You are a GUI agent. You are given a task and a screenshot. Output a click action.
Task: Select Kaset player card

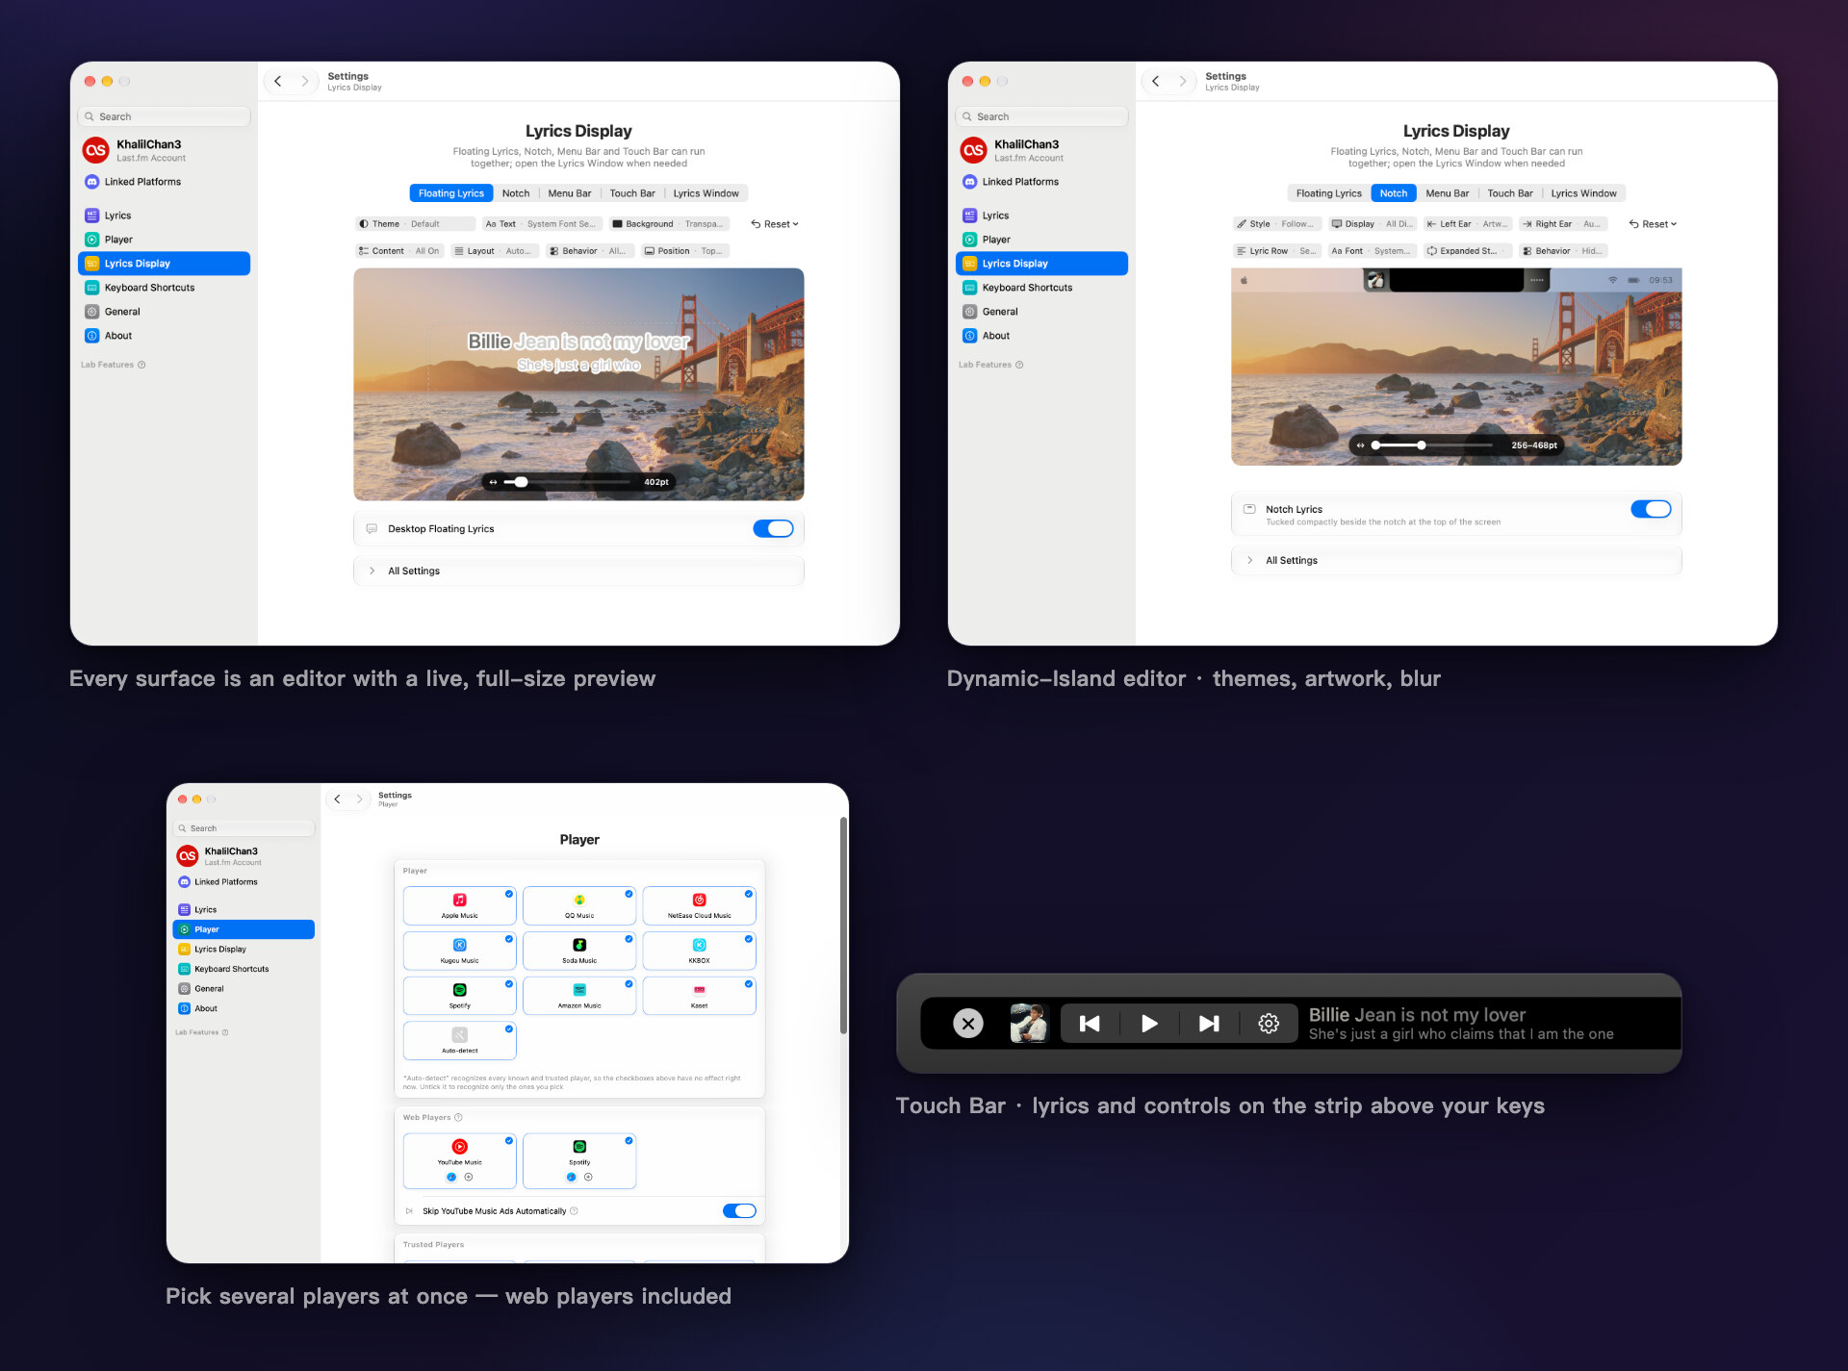pyautogui.click(x=699, y=996)
